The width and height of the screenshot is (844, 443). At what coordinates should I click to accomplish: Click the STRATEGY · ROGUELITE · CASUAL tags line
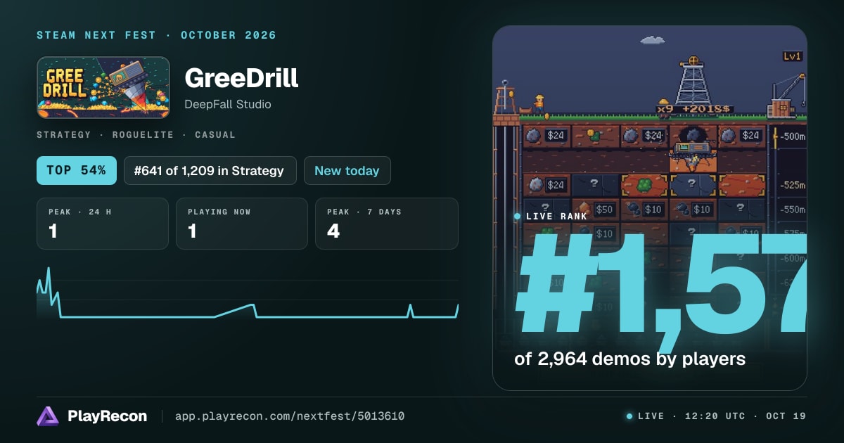136,134
